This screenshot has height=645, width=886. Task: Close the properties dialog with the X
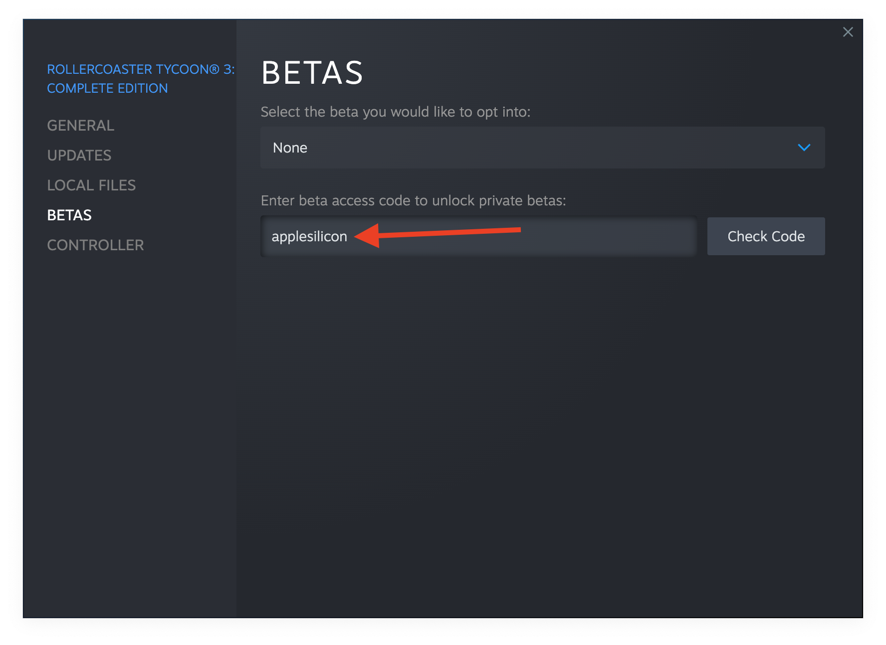848,32
